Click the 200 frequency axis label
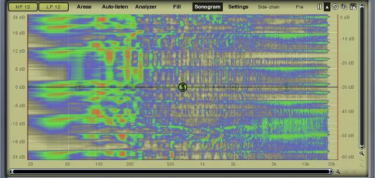This screenshot has height=178, width=375. pyautogui.click(x=129, y=164)
